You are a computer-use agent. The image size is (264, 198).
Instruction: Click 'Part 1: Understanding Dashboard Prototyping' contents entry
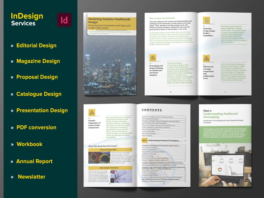click(x=164, y=140)
